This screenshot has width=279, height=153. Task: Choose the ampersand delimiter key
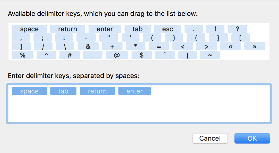point(88,46)
